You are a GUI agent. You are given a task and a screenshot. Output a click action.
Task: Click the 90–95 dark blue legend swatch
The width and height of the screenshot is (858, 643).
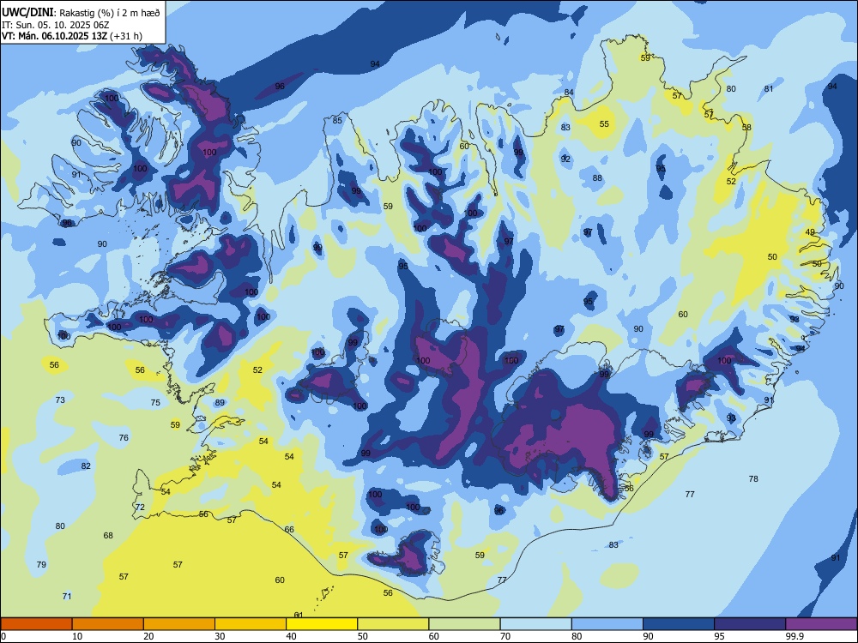pos(679,624)
